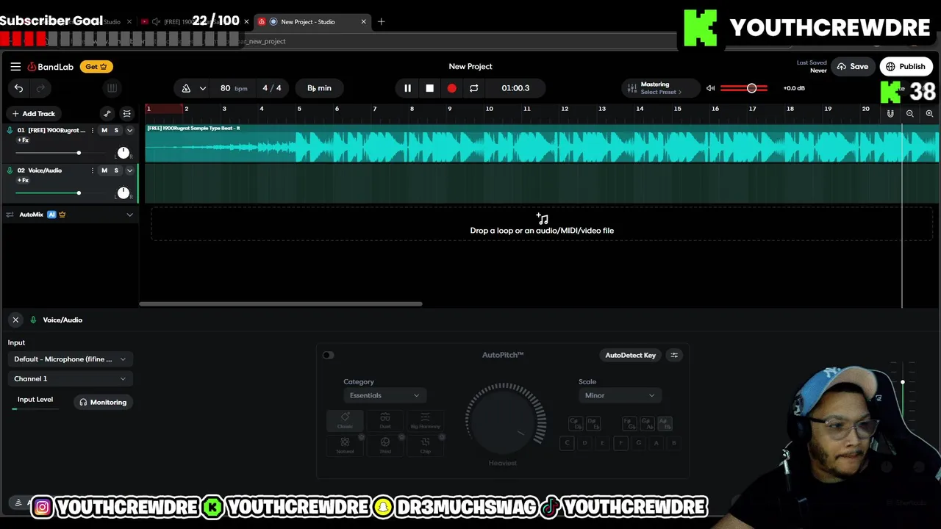This screenshot has height=529, width=941.
Task: Toggle track height collapse icon
Action: pyautogui.click(x=127, y=114)
